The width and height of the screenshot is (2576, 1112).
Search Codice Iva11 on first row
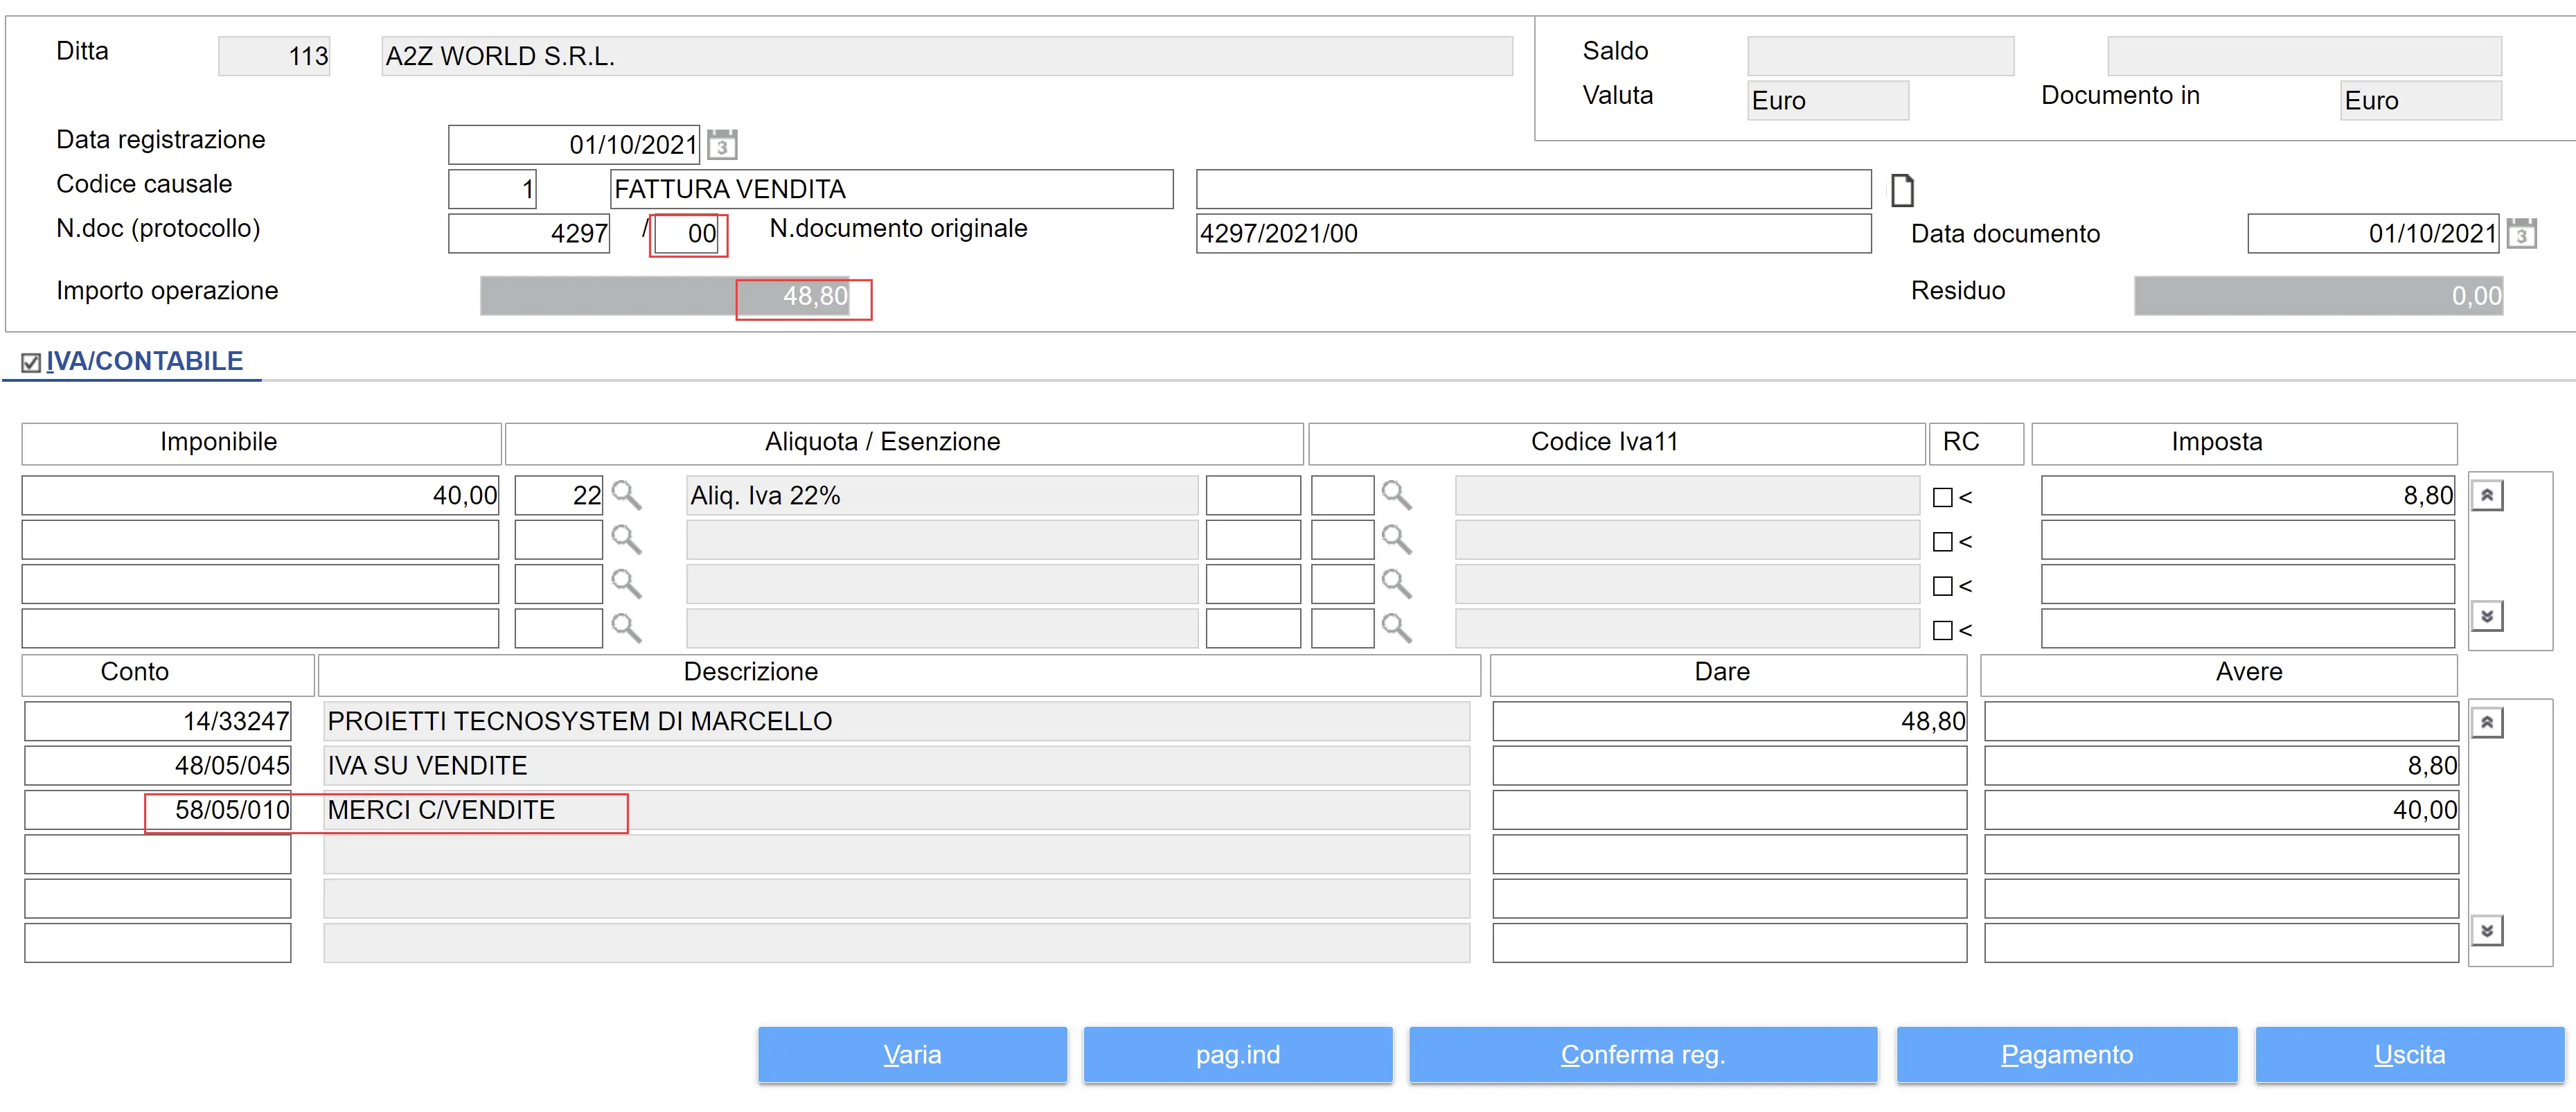point(1396,495)
